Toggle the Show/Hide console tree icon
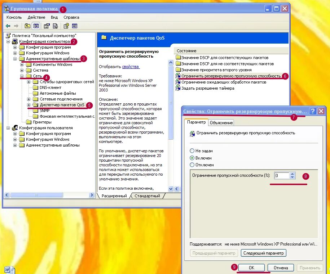330x274 pixels. coord(36,26)
